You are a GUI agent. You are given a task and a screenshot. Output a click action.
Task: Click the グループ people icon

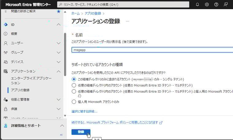click(6, 52)
